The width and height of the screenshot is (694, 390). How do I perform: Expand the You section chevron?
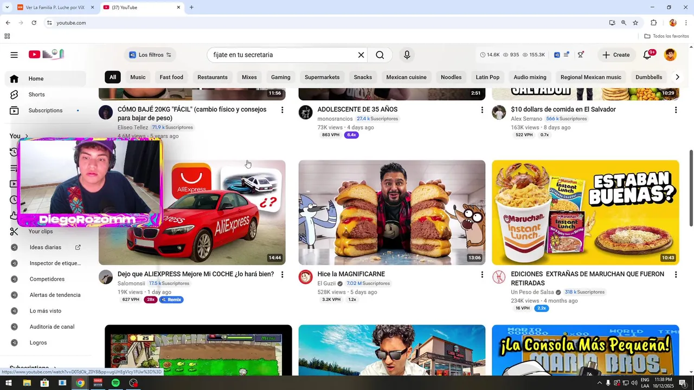tap(27, 136)
